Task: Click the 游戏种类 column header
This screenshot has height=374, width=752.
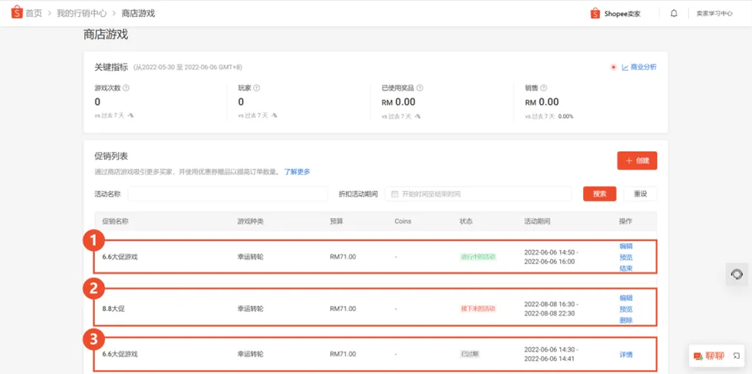Action: click(251, 221)
